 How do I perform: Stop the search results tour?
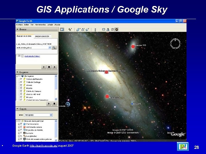49,67
